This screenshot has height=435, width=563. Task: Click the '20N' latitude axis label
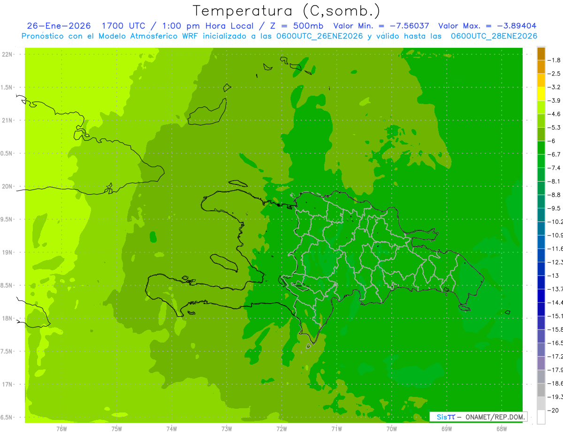coord(8,186)
